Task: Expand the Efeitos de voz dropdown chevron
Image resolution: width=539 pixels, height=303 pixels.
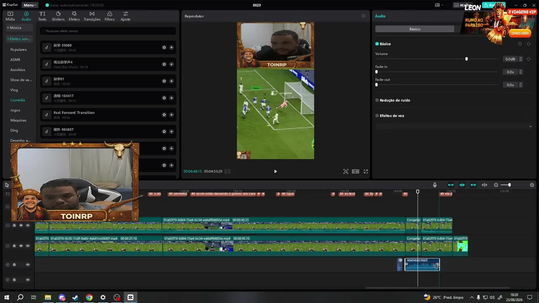Action: (x=530, y=126)
